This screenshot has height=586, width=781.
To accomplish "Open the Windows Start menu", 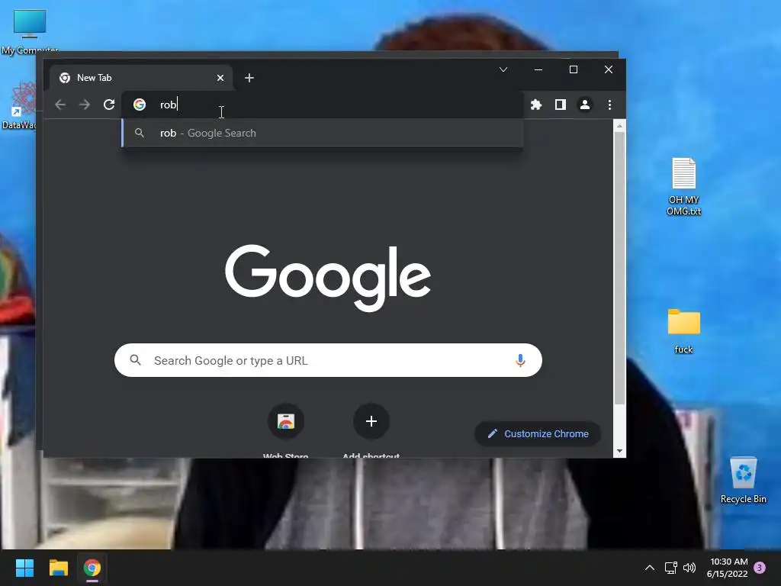I will click(25, 568).
